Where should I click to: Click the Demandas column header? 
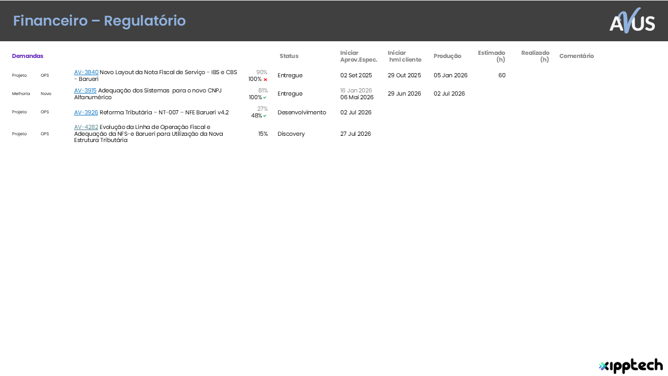(x=28, y=56)
